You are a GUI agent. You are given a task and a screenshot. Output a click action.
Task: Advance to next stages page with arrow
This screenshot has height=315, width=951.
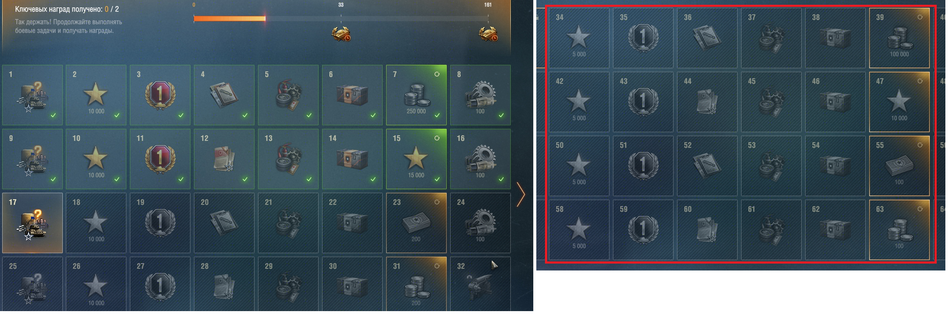521,194
